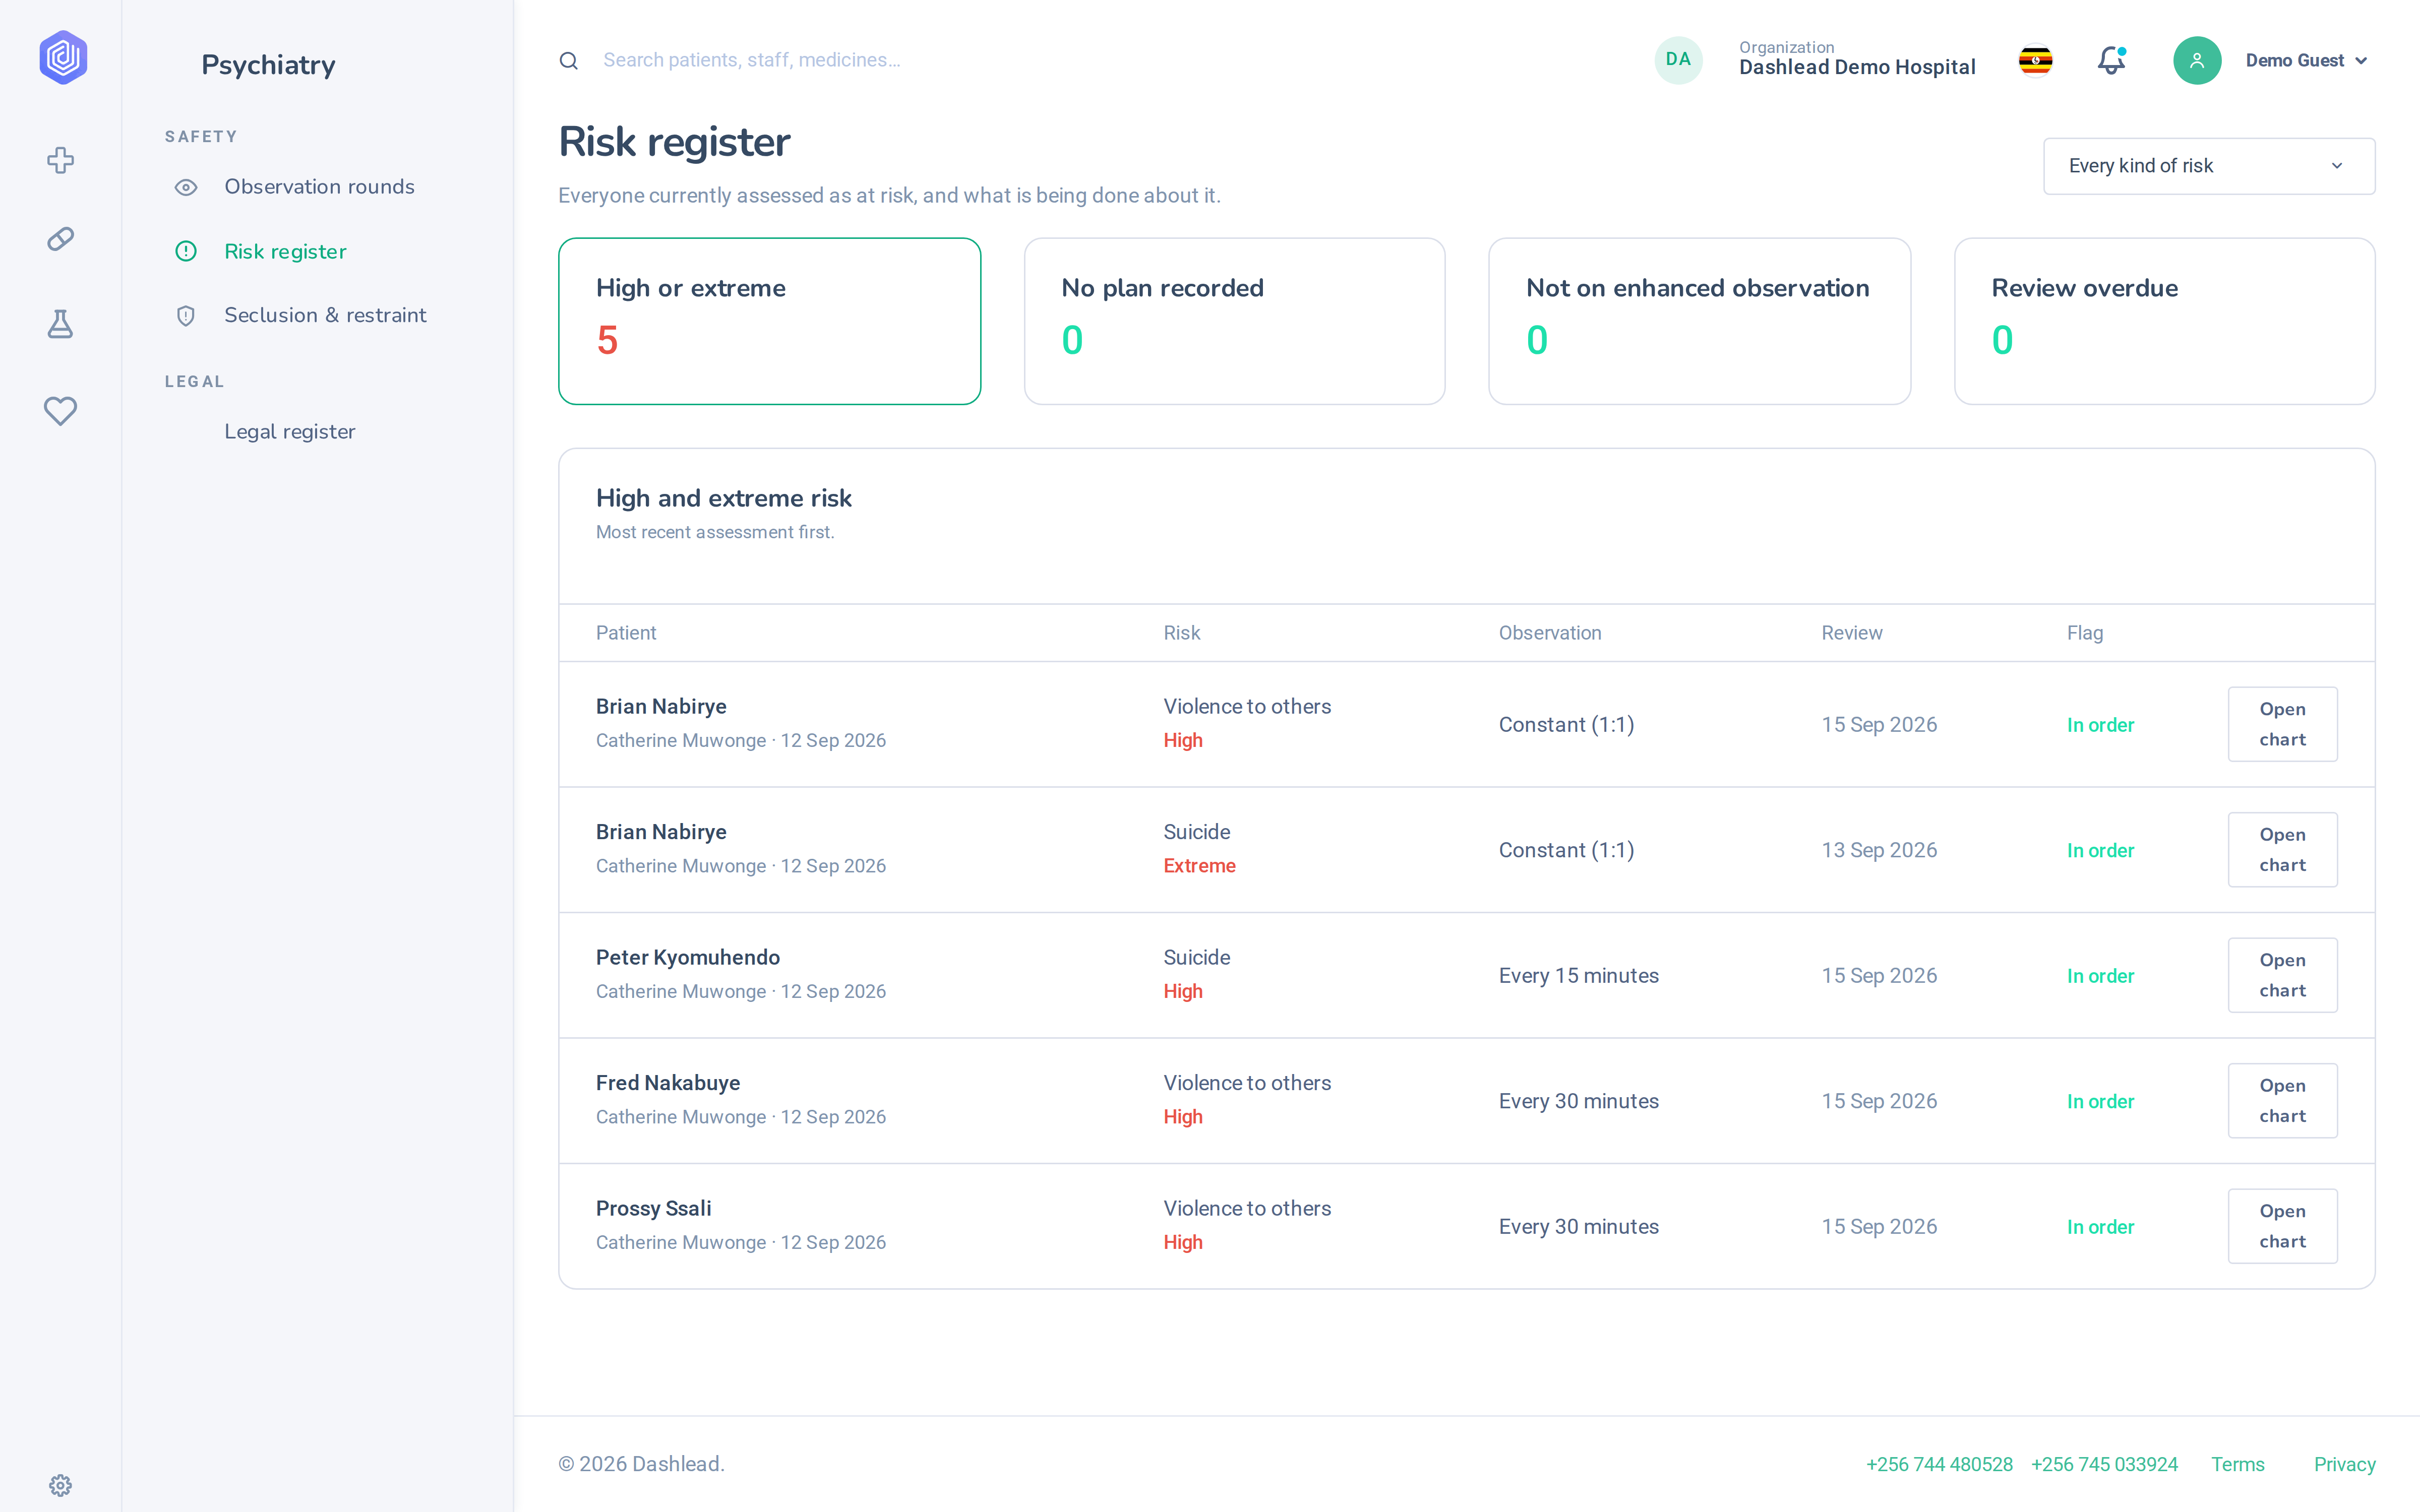
Task: Expand the Demo Guest account menu
Action: (2306, 61)
